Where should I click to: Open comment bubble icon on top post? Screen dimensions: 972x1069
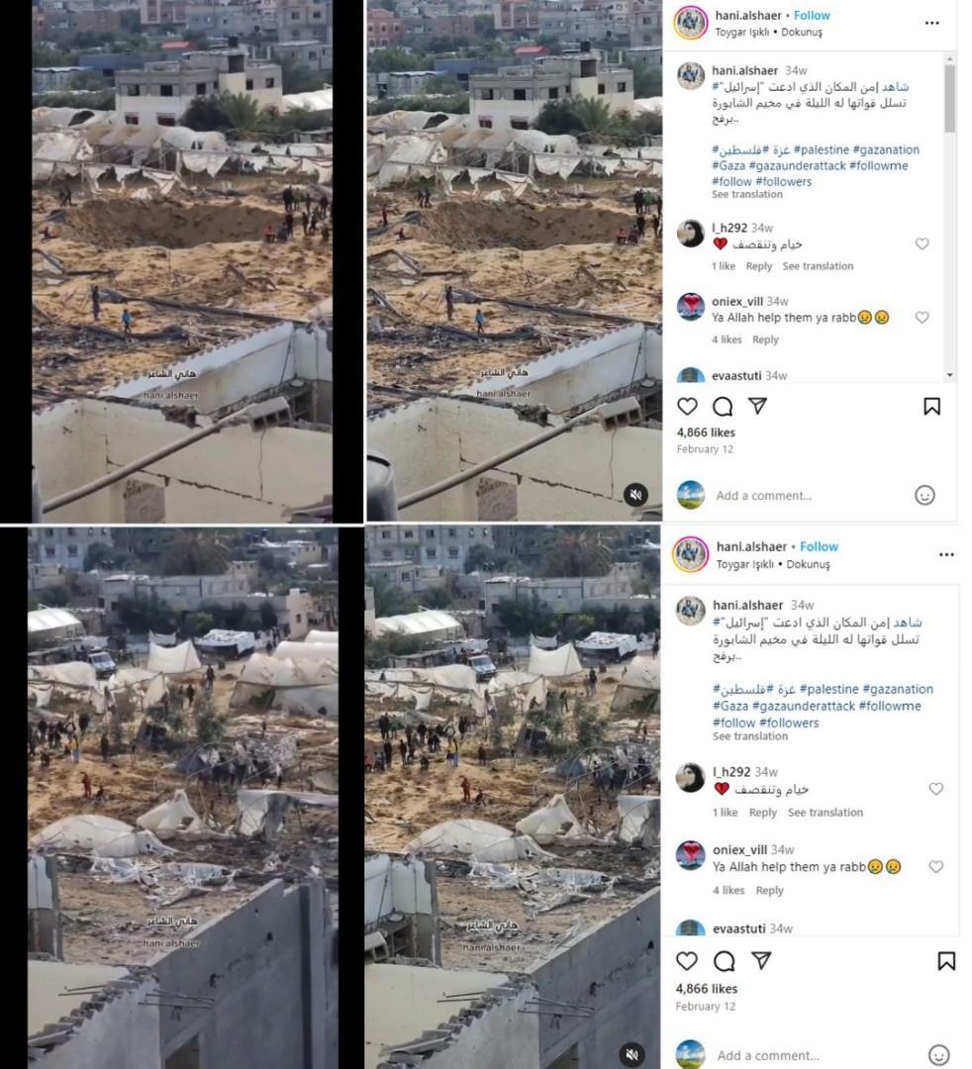(x=723, y=407)
